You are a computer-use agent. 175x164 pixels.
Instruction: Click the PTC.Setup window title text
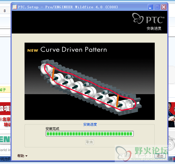(x=68, y=7)
